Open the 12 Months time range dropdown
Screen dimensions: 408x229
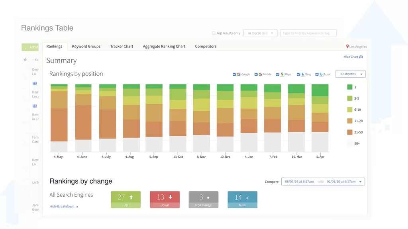[351, 74]
